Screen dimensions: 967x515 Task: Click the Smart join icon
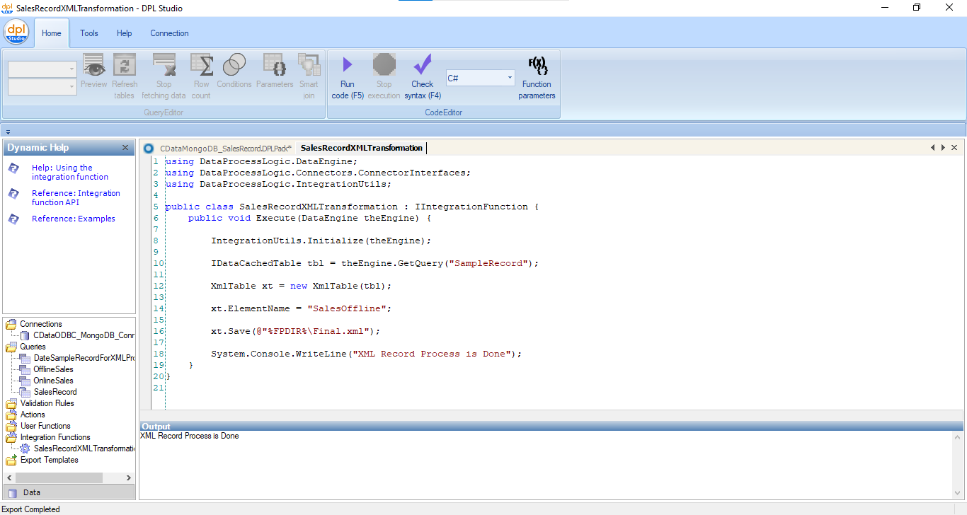tap(309, 65)
